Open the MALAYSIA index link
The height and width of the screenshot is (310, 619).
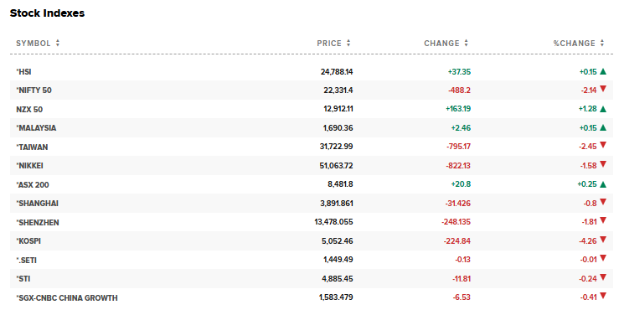(36, 128)
